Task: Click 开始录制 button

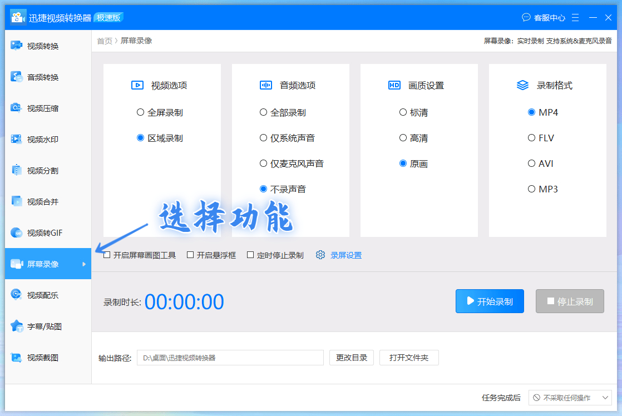Action: (x=490, y=301)
